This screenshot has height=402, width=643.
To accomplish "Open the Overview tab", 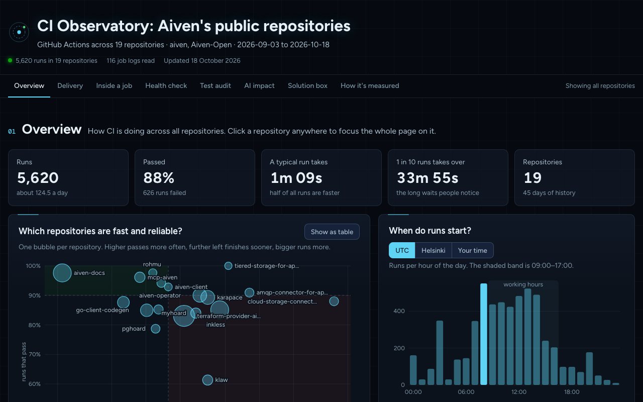I will (x=29, y=86).
